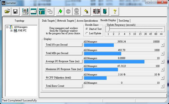This screenshot has height=104, width=169.
Task: Open arrow for Total MBs per Second bar
Action: 162,53
